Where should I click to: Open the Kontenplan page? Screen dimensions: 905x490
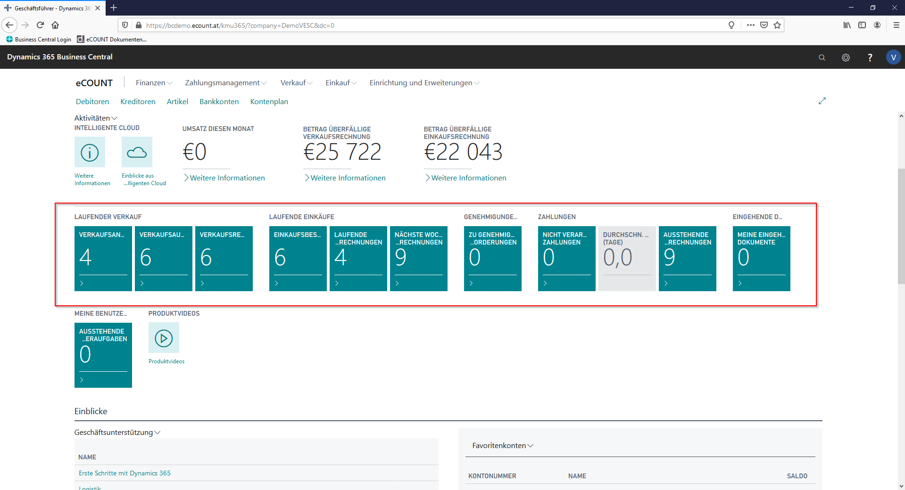[x=269, y=101]
